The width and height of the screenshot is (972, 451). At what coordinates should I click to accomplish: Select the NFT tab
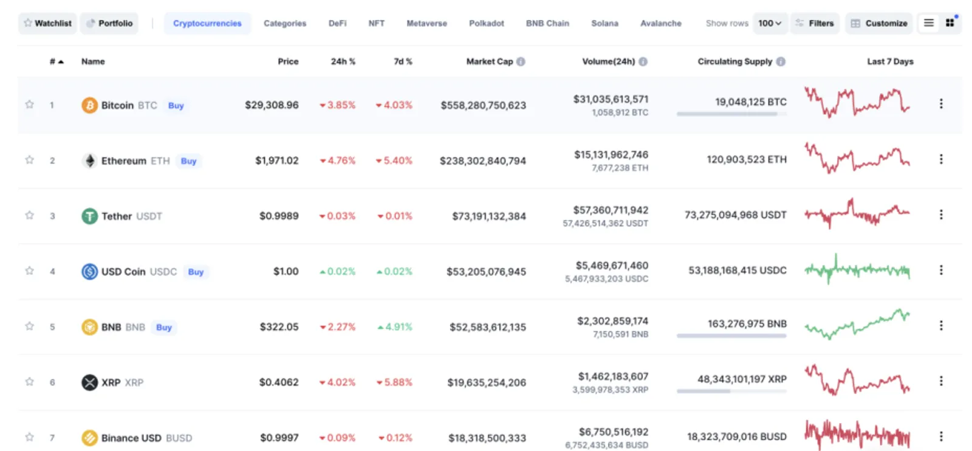[376, 23]
